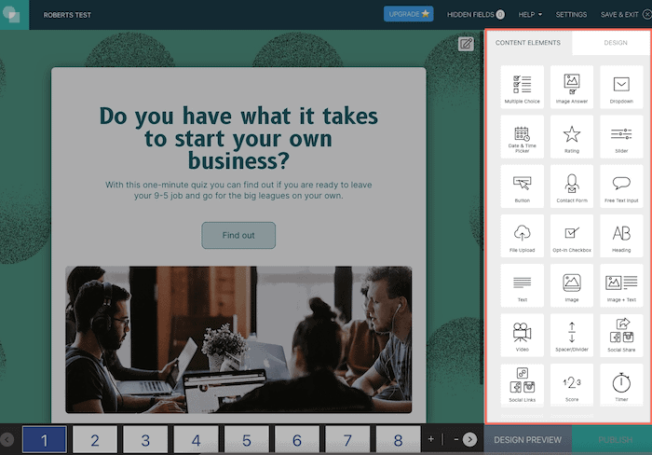The height and width of the screenshot is (455, 652).
Task: Insert the Timer element
Action: (621, 385)
